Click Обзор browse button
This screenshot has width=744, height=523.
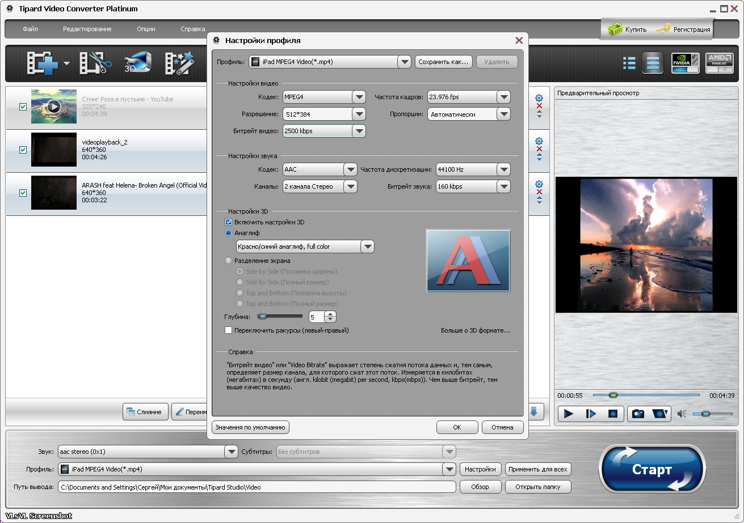click(480, 487)
